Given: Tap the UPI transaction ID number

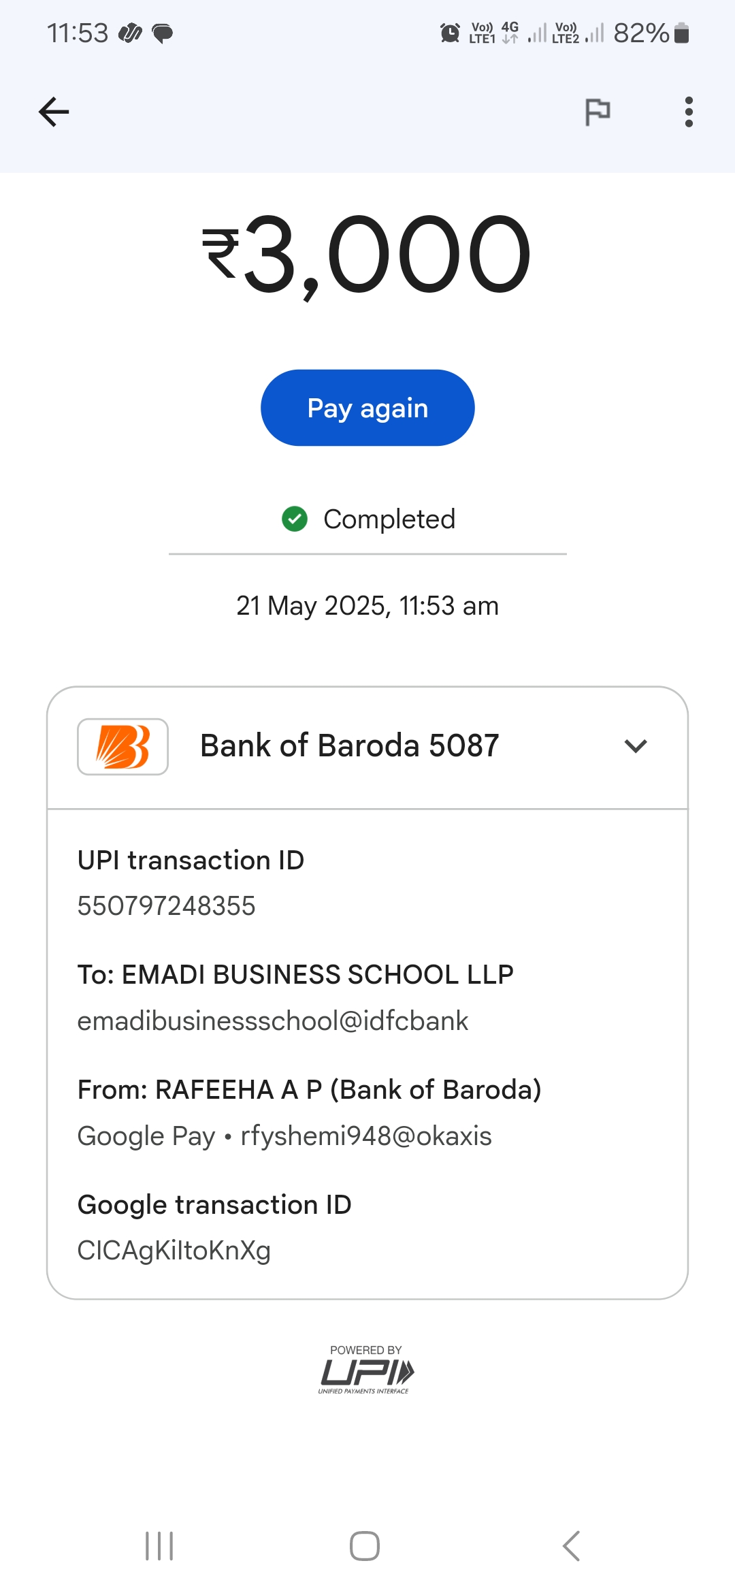Looking at the screenshot, I should tap(166, 906).
